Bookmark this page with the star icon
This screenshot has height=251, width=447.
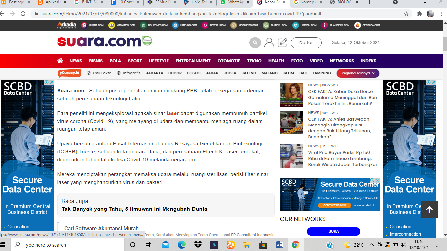406,14
